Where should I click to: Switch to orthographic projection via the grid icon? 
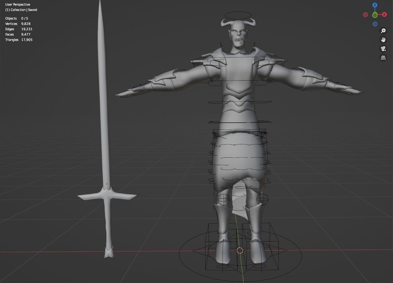[x=383, y=57]
